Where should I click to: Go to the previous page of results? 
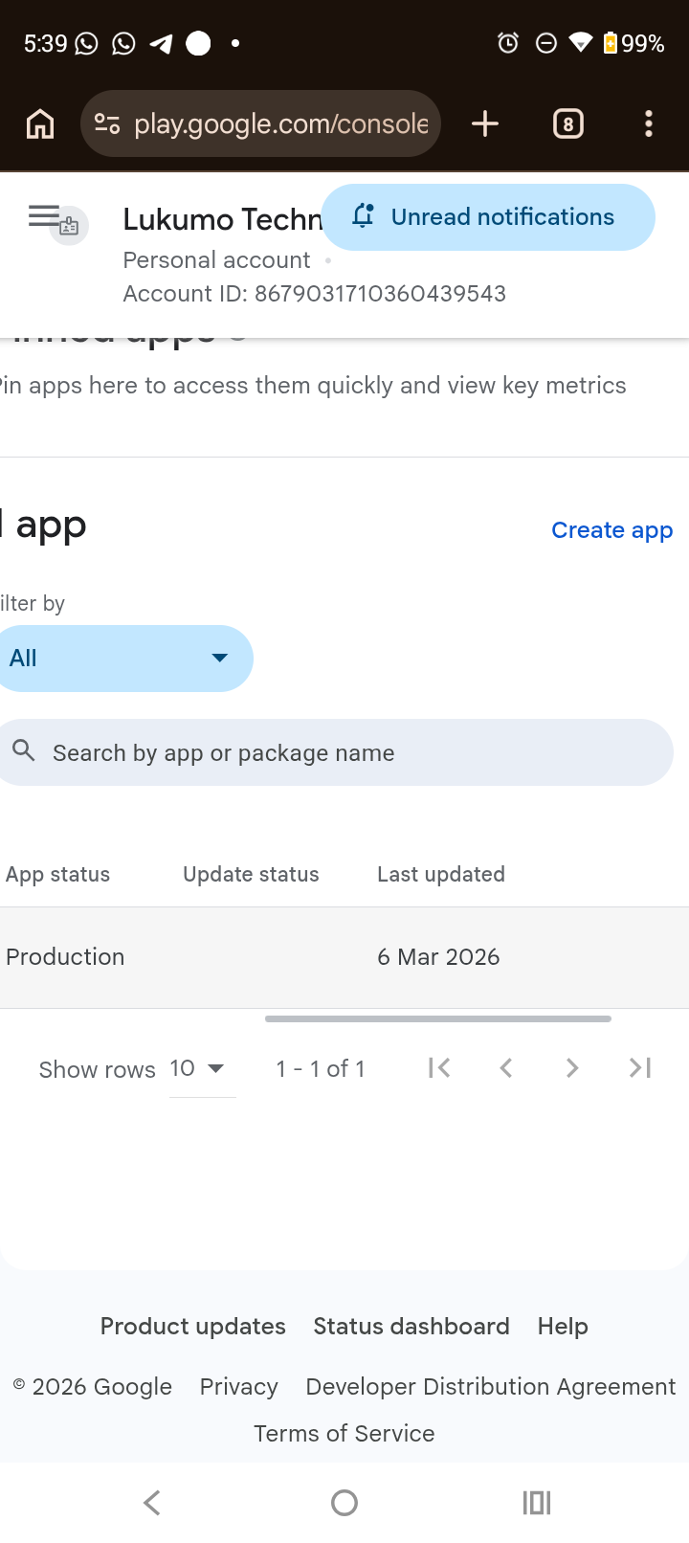(x=506, y=1067)
